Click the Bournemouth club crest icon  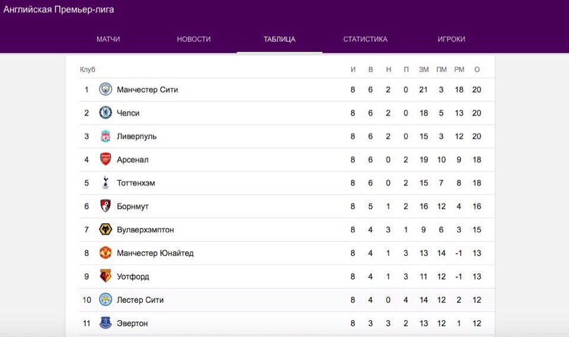pyautogui.click(x=106, y=206)
